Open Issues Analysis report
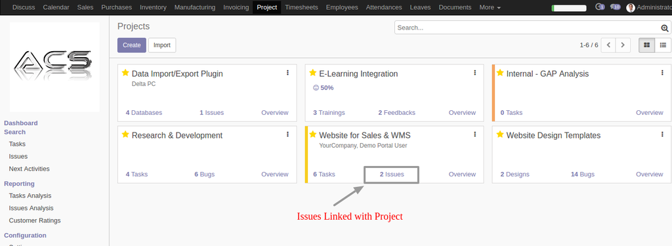Viewport: 672px width, 246px height. click(31, 209)
